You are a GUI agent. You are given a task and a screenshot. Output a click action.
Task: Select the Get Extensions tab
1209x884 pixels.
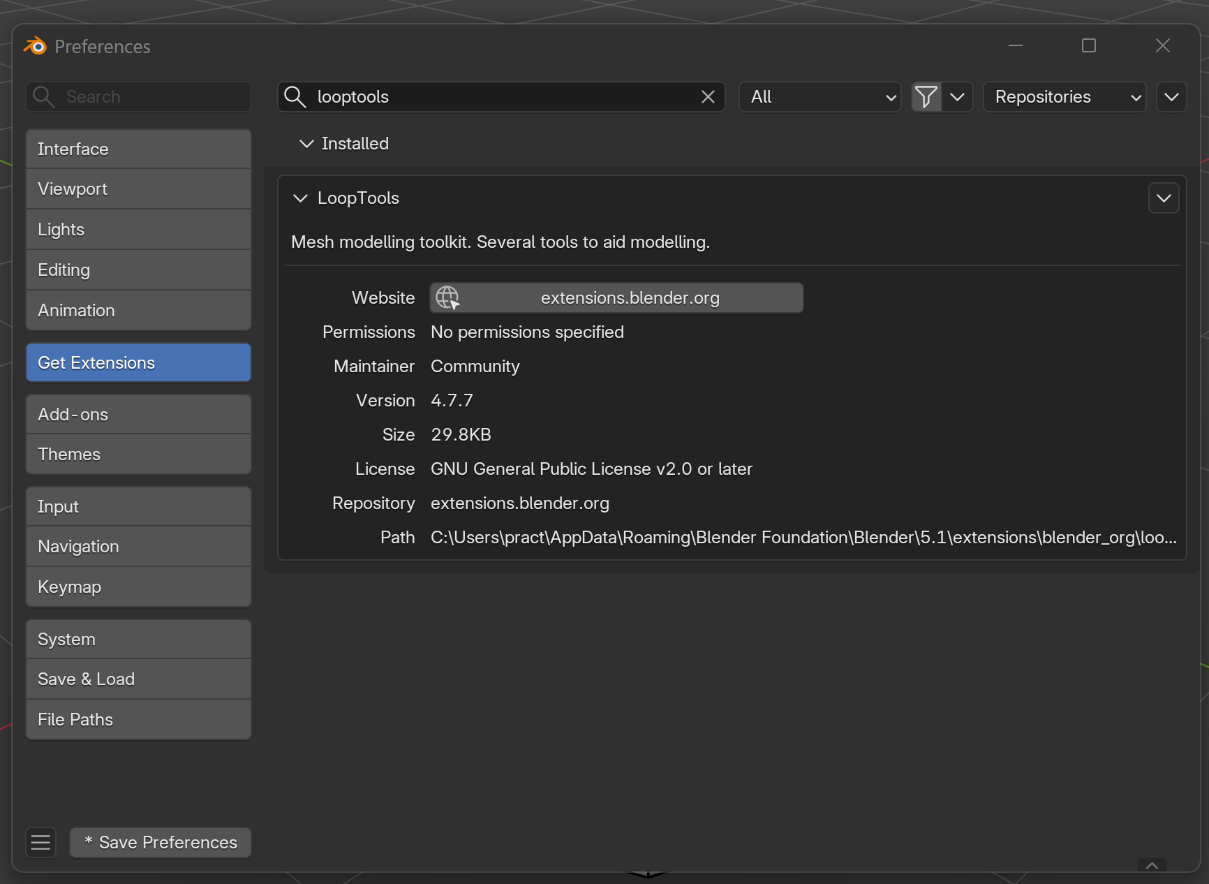pos(139,362)
